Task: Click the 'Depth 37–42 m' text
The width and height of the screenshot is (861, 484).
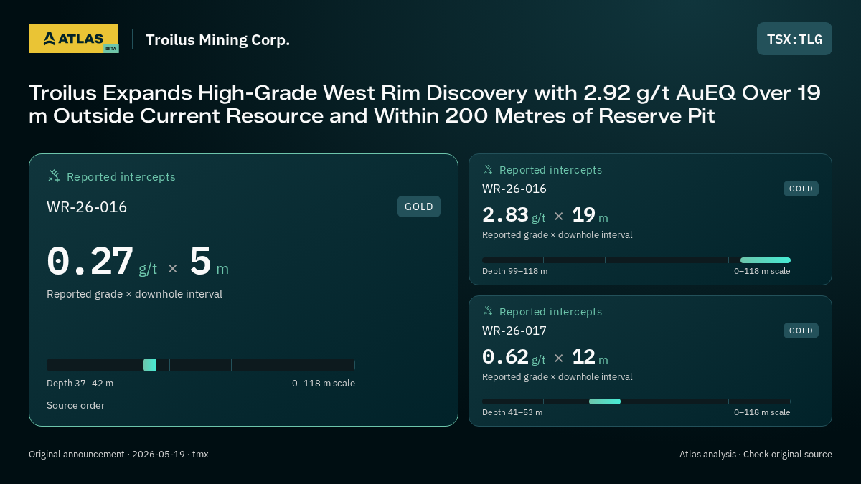Action: tap(80, 384)
